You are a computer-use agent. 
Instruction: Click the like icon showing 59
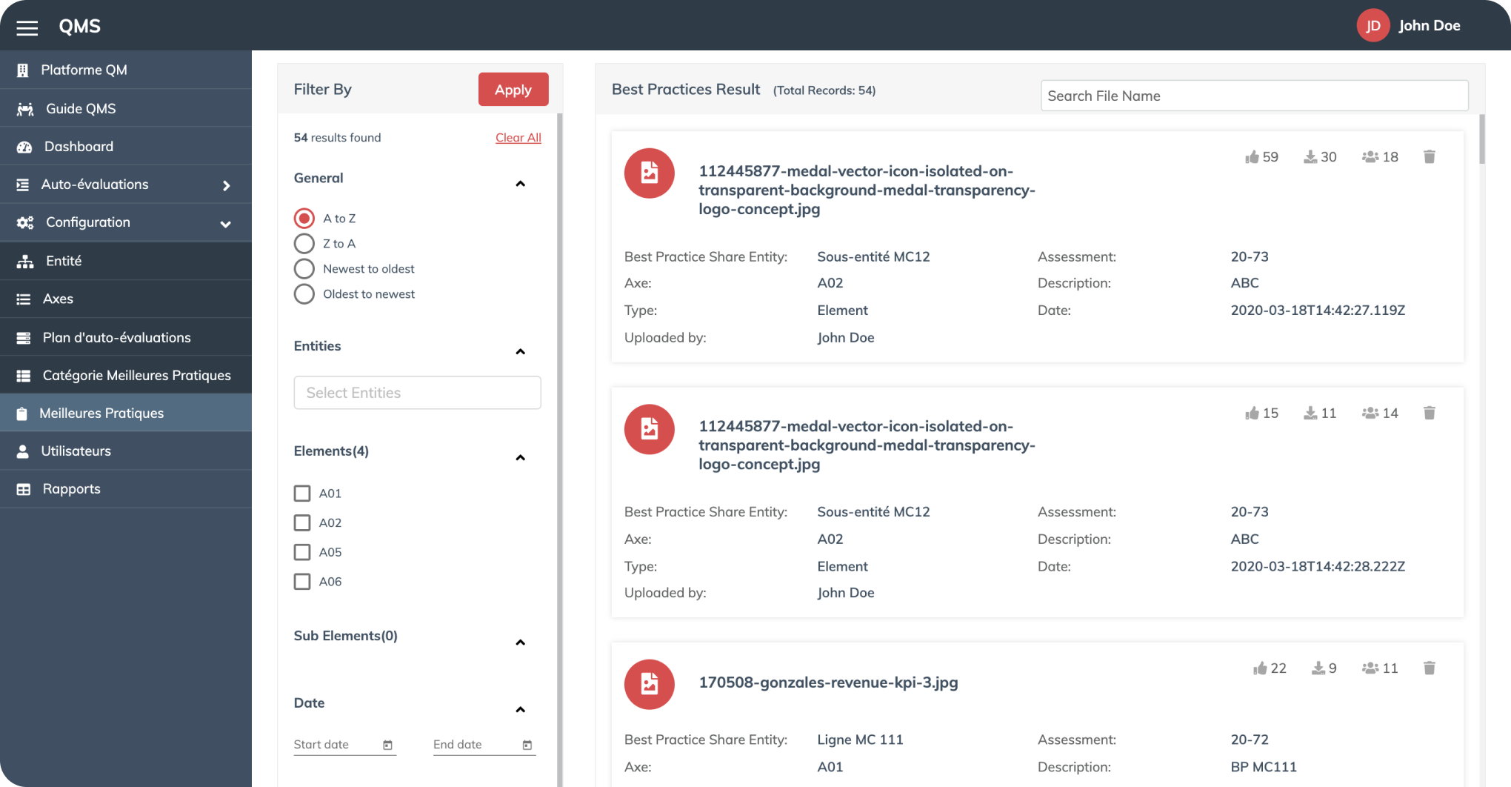click(x=1252, y=156)
